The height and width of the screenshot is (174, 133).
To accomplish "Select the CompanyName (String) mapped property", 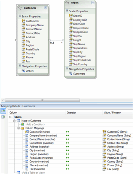I will 119,135.
